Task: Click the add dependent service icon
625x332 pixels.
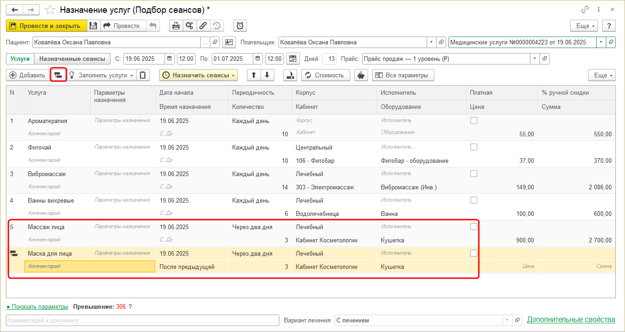Action: tap(58, 75)
